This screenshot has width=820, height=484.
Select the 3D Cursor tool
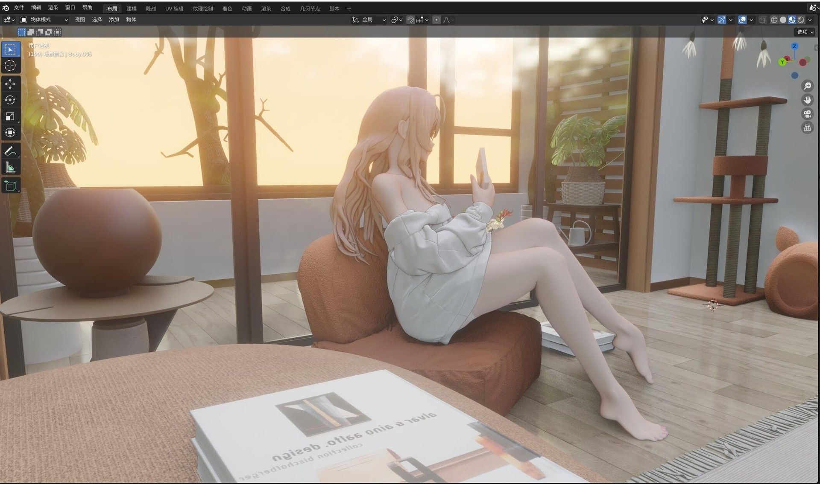[10, 65]
